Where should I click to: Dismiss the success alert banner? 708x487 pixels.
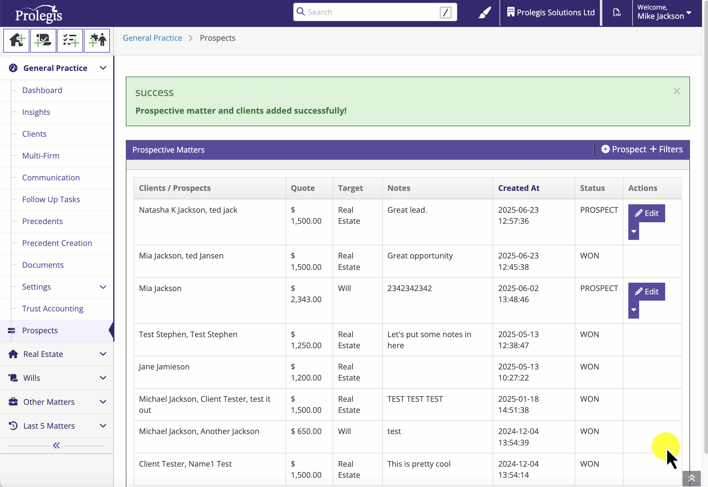(677, 91)
